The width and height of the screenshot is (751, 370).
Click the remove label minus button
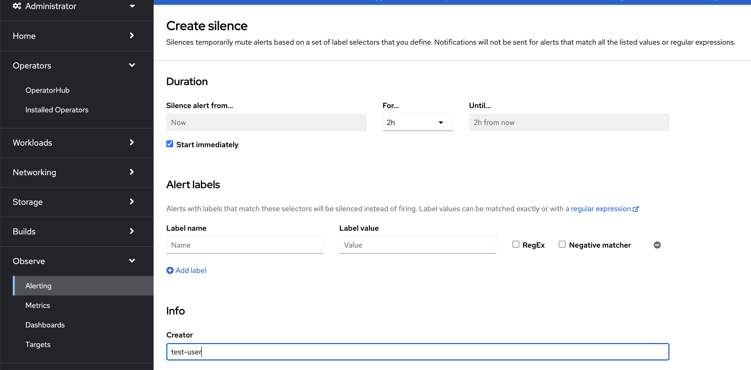pyautogui.click(x=657, y=245)
